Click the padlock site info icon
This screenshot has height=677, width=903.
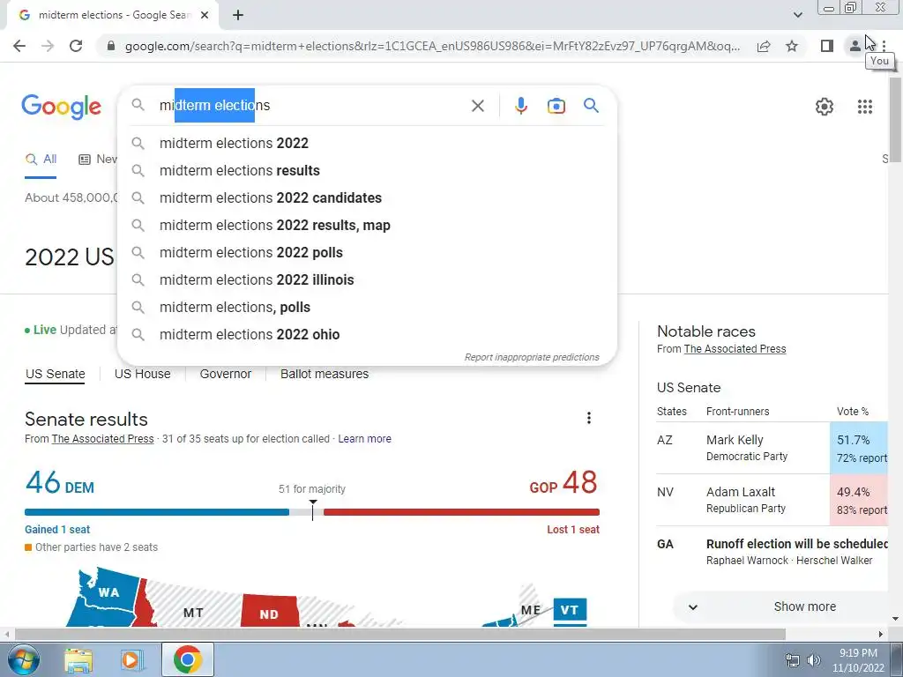click(111, 46)
